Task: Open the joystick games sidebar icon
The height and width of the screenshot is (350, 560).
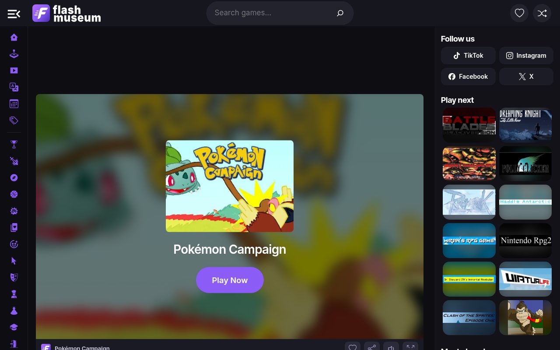Action: click(x=14, y=54)
